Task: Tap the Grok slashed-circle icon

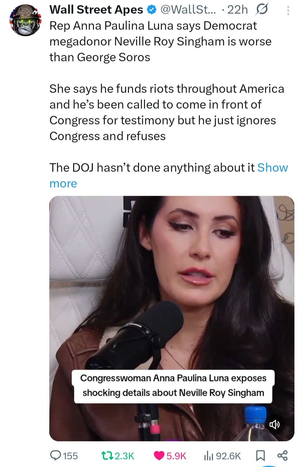Action: point(262,10)
